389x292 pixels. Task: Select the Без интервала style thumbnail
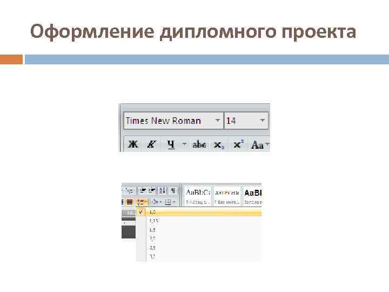click(227, 197)
